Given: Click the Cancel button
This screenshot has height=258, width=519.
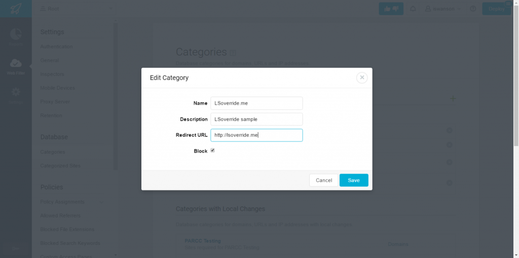Looking at the screenshot, I should 324,180.
